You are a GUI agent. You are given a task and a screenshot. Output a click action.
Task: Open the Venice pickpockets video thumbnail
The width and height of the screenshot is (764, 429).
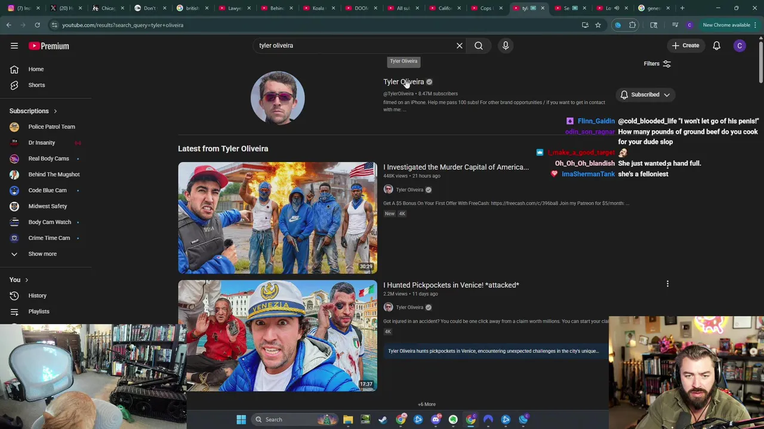[278, 335]
